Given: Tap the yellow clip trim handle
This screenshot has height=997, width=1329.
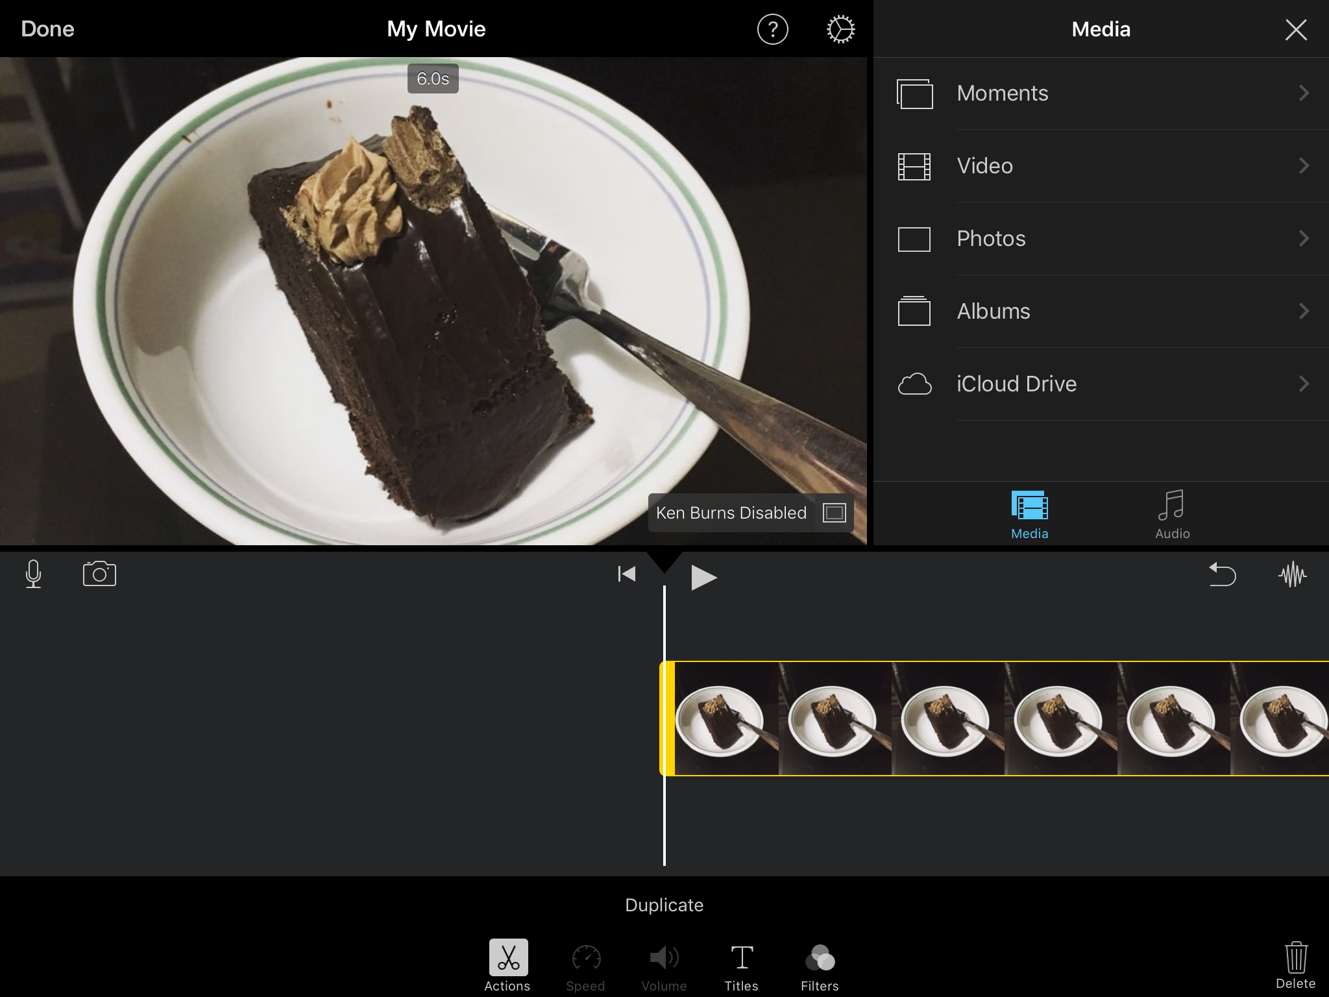Looking at the screenshot, I should pos(667,719).
